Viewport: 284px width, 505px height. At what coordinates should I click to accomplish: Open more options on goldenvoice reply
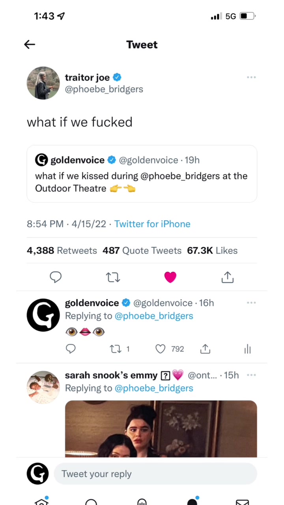pyautogui.click(x=251, y=303)
